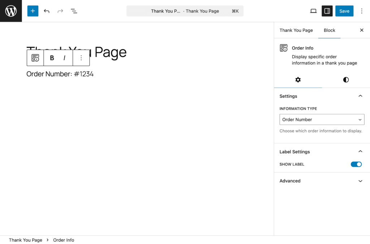The image size is (370, 244).
Task: Apply bold formatting to block
Action: tap(52, 58)
